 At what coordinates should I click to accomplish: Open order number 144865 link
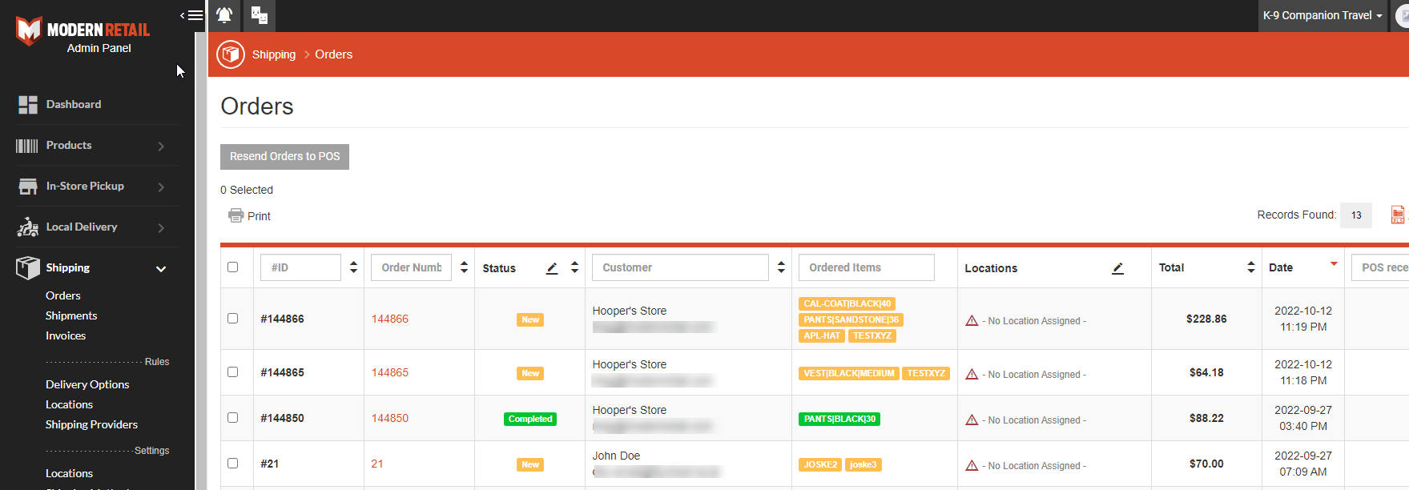coord(390,372)
